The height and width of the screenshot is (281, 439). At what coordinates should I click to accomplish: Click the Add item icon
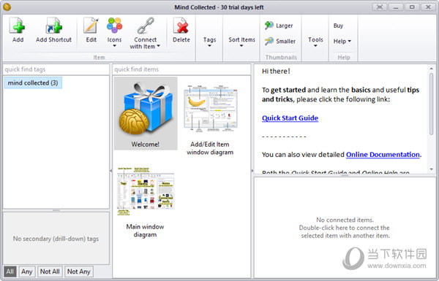(18, 26)
